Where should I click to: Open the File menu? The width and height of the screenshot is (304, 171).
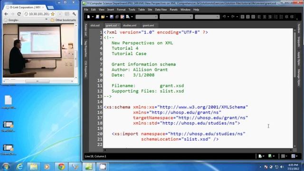(x=86, y=9)
